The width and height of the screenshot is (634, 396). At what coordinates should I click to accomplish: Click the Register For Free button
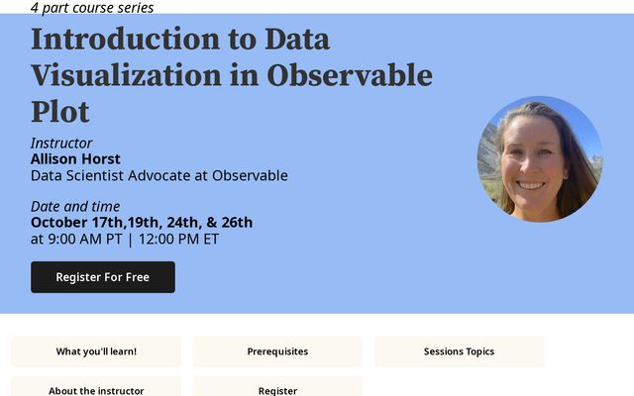(103, 277)
